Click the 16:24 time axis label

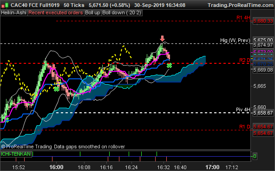[131, 167]
